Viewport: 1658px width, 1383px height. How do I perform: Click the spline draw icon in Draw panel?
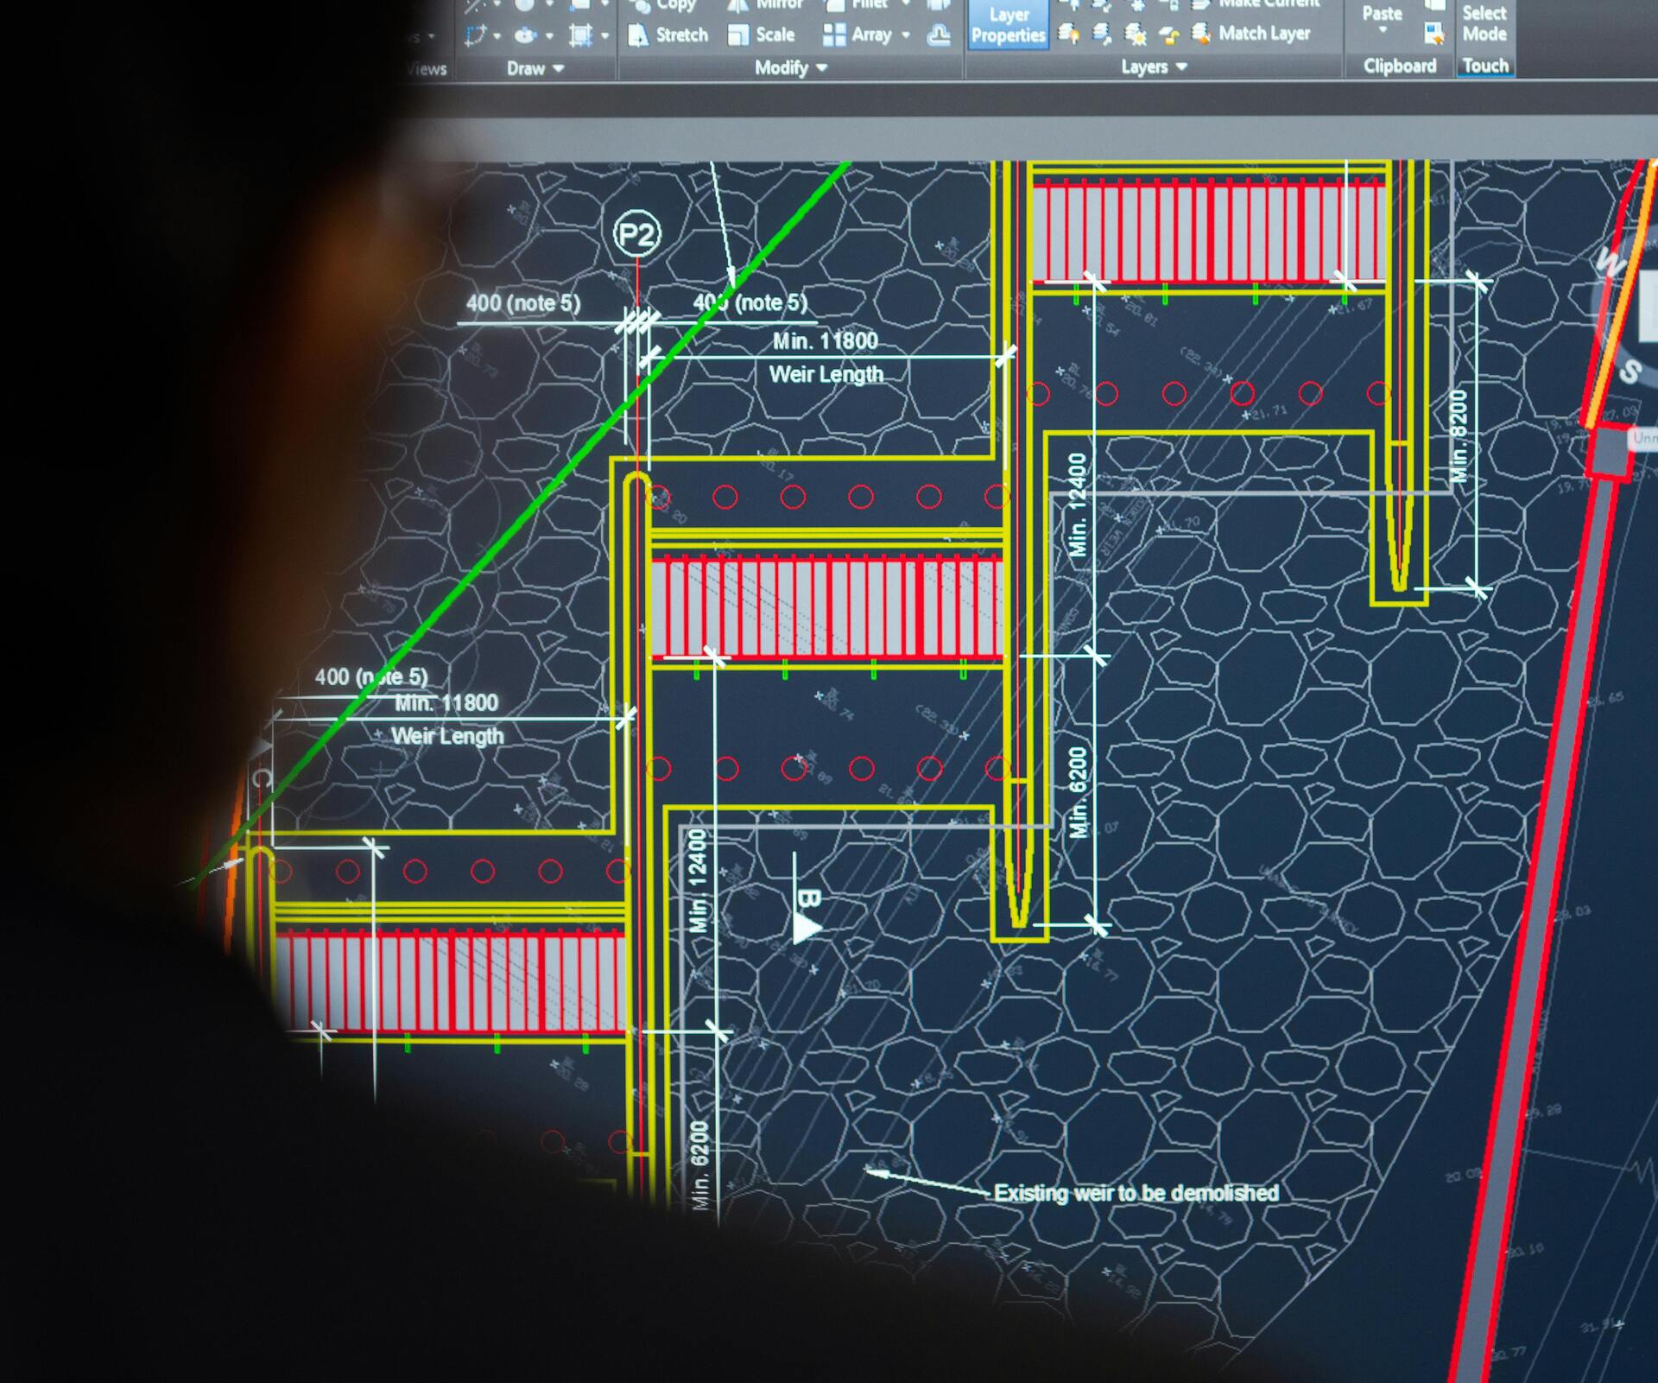coord(475,35)
